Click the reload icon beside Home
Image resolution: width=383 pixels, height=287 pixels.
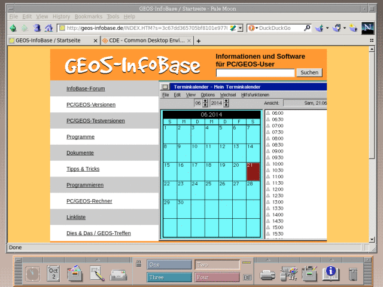[37, 28]
